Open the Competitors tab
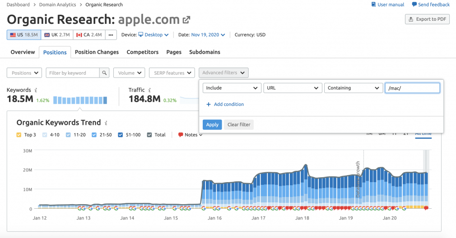The image size is (456, 238). tap(143, 52)
